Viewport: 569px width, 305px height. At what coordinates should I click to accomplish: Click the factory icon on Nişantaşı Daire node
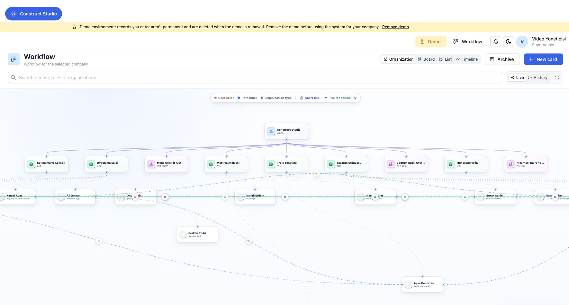[510, 164]
